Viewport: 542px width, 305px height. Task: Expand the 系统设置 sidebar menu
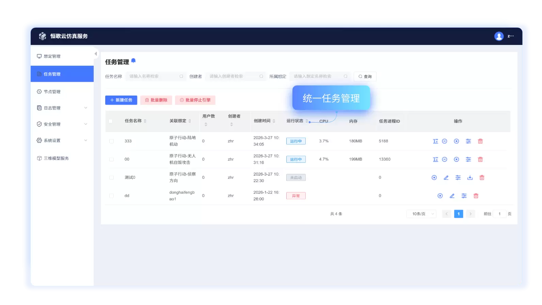(62, 141)
